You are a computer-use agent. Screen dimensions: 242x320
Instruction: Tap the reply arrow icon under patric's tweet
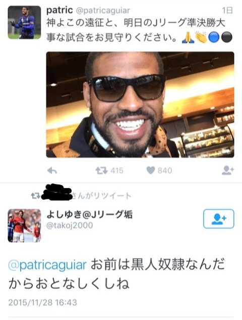(52, 170)
